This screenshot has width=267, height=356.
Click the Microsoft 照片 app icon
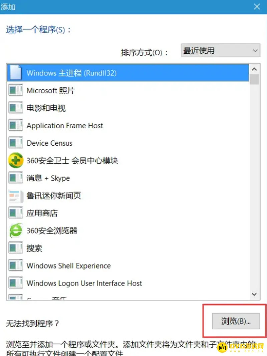(x=16, y=90)
